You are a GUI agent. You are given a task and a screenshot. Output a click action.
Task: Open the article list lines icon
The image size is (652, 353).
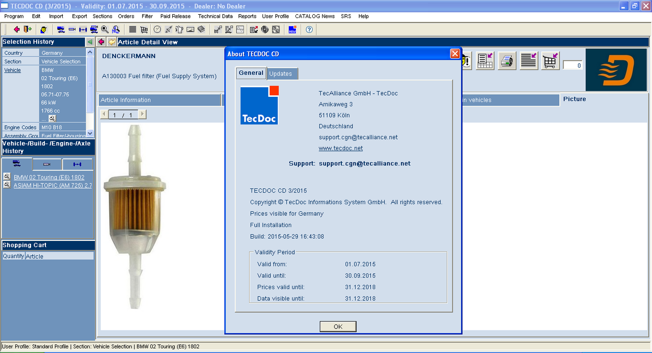click(x=132, y=30)
